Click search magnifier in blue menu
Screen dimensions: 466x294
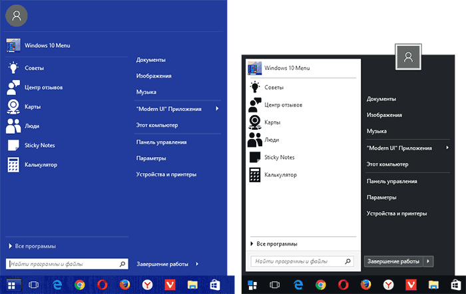(122, 263)
